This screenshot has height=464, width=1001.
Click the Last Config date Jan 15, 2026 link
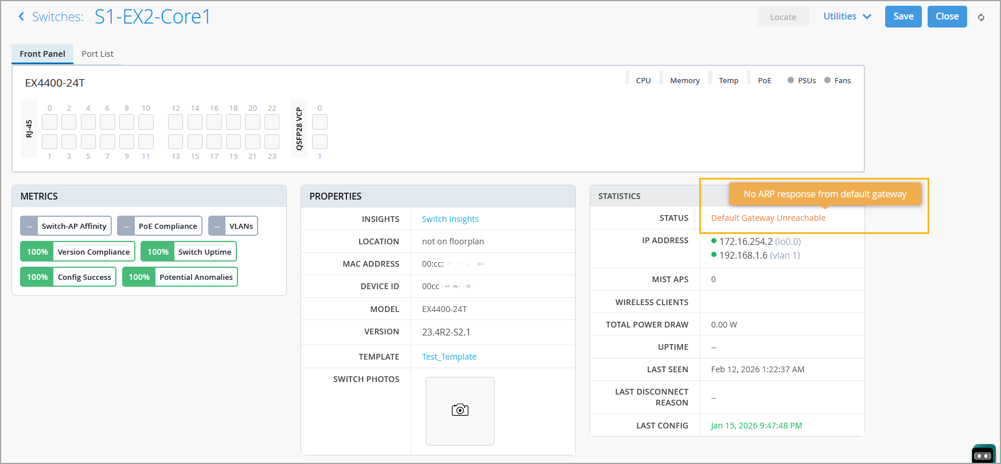coord(757,426)
